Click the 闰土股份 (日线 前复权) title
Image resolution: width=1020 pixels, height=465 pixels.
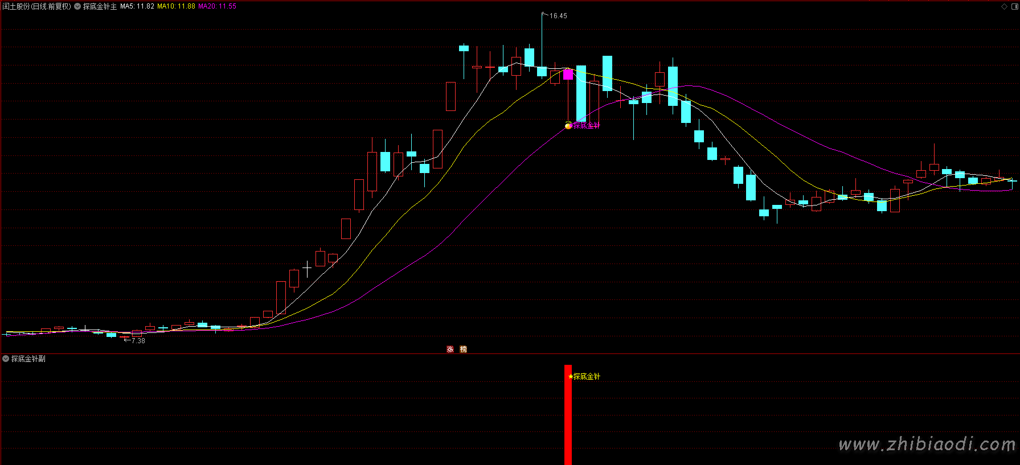pos(37,6)
